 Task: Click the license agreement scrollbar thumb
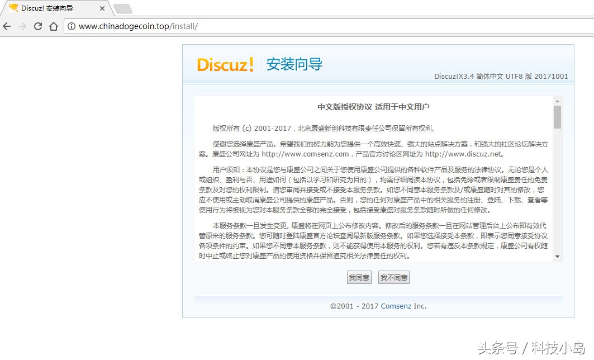(557, 116)
